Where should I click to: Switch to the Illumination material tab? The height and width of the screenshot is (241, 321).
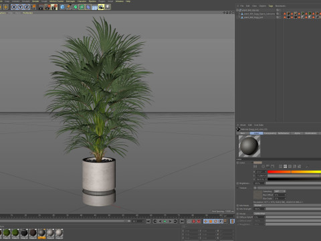tap(311, 133)
